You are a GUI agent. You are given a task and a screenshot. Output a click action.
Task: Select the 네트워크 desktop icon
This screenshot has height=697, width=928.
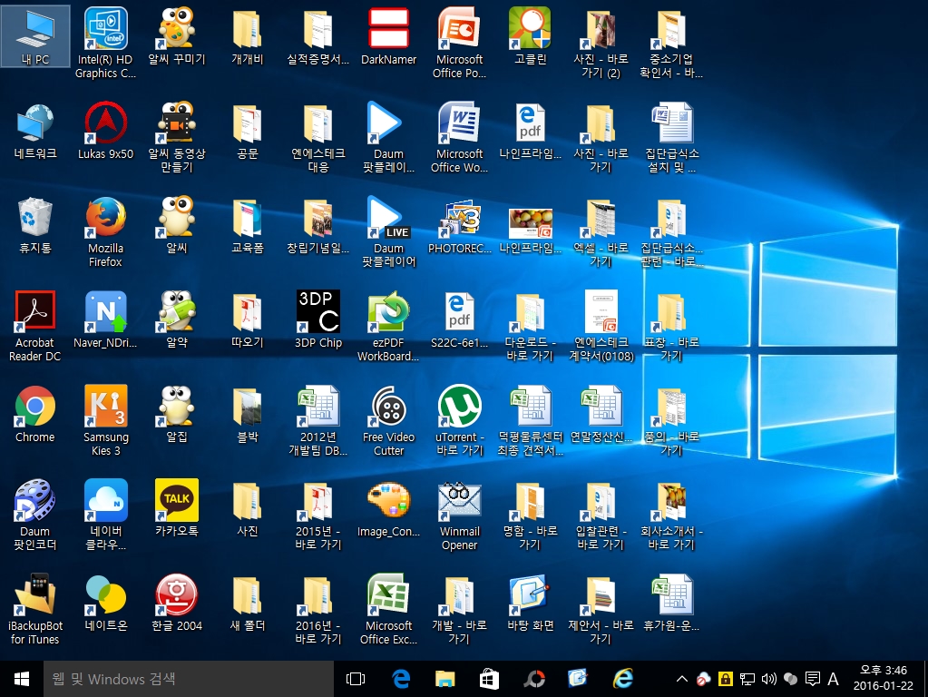(x=34, y=131)
